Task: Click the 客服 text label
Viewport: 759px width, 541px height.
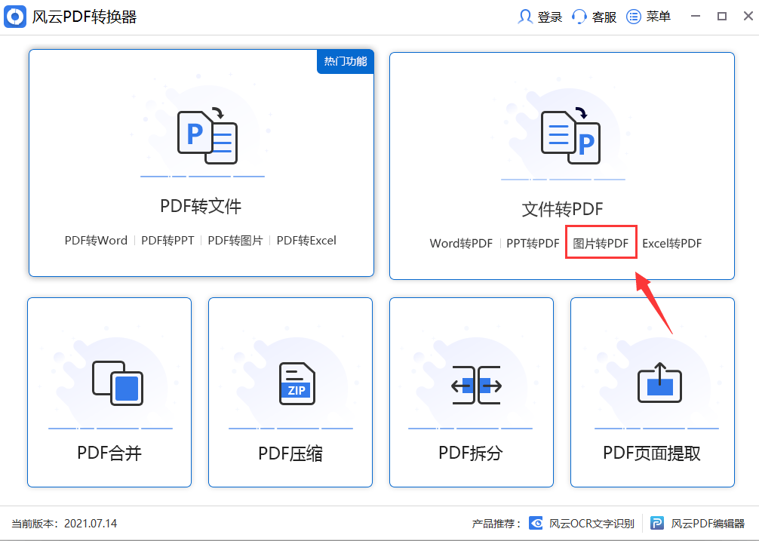Action: pyautogui.click(x=604, y=17)
